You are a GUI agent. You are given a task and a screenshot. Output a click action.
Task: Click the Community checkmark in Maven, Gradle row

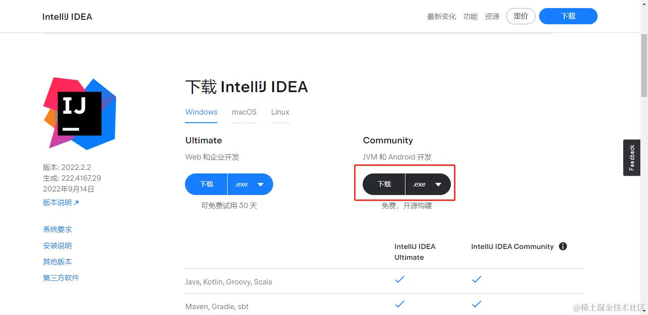[477, 304]
